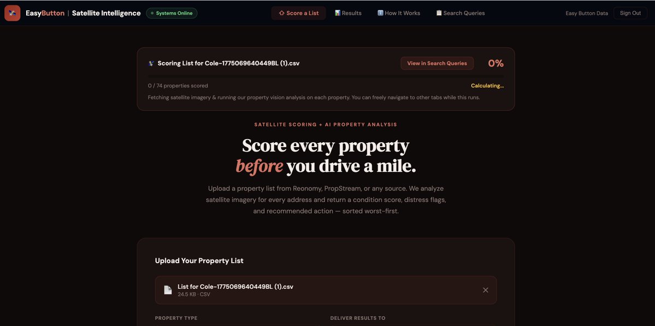Click the Upload Your Property List heading
Image resolution: width=655 pixels, height=326 pixels.
pos(199,261)
